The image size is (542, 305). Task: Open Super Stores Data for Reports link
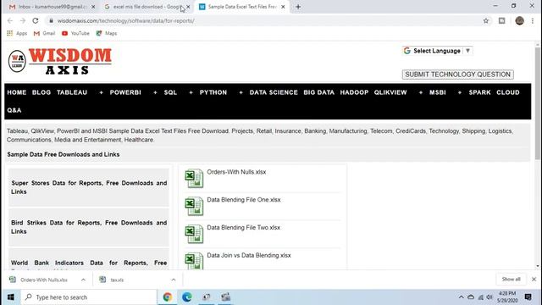coord(89,187)
